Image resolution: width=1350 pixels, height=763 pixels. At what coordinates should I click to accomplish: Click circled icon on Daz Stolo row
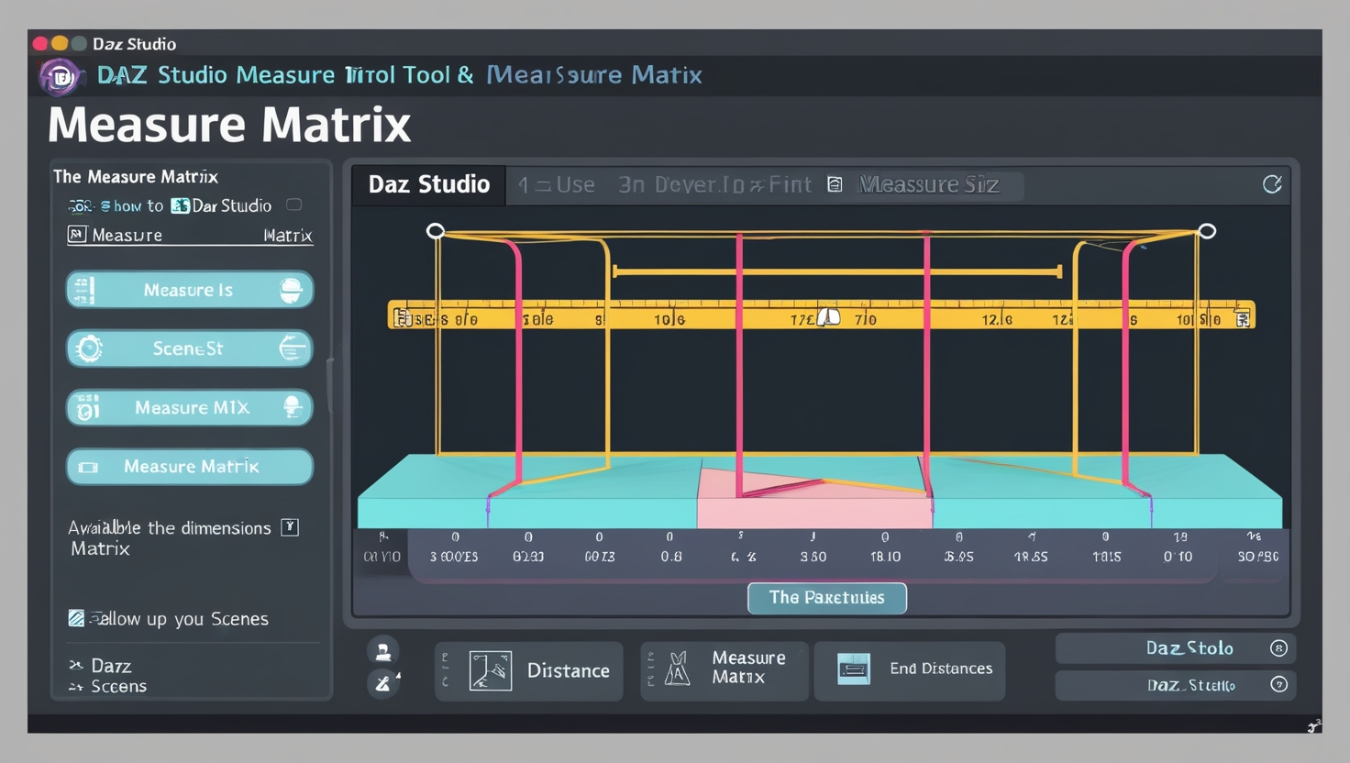(1278, 648)
